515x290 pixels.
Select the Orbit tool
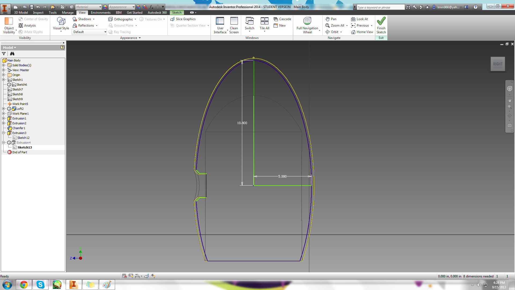pos(332,32)
